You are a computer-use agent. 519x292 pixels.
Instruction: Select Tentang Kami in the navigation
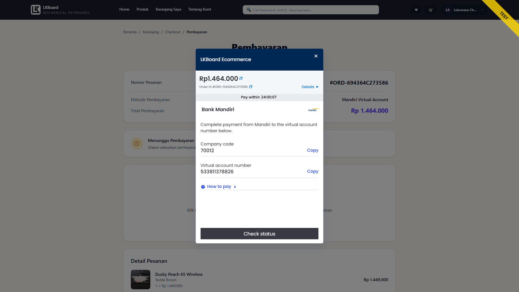[199, 9]
